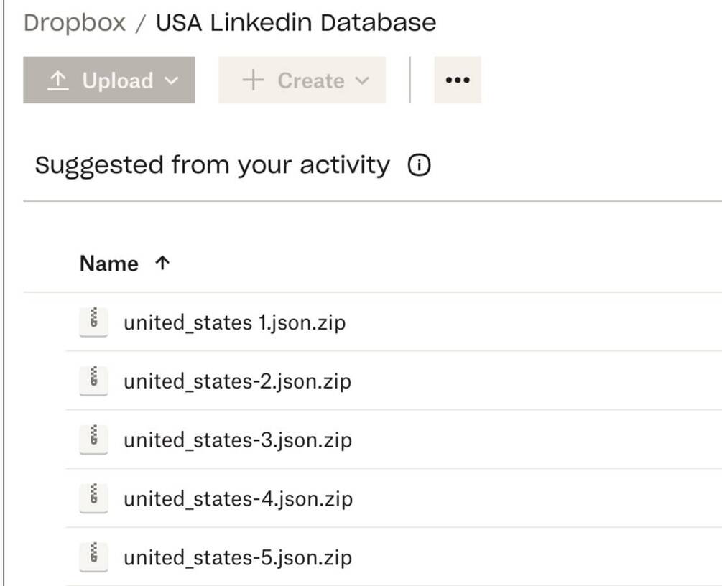The height and width of the screenshot is (586, 722).
Task: Click zip icon for united_states-2.json.zip
Action: [93, 380]
